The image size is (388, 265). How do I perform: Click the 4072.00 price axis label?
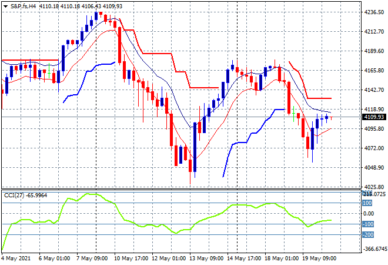[x=374, y=148]
